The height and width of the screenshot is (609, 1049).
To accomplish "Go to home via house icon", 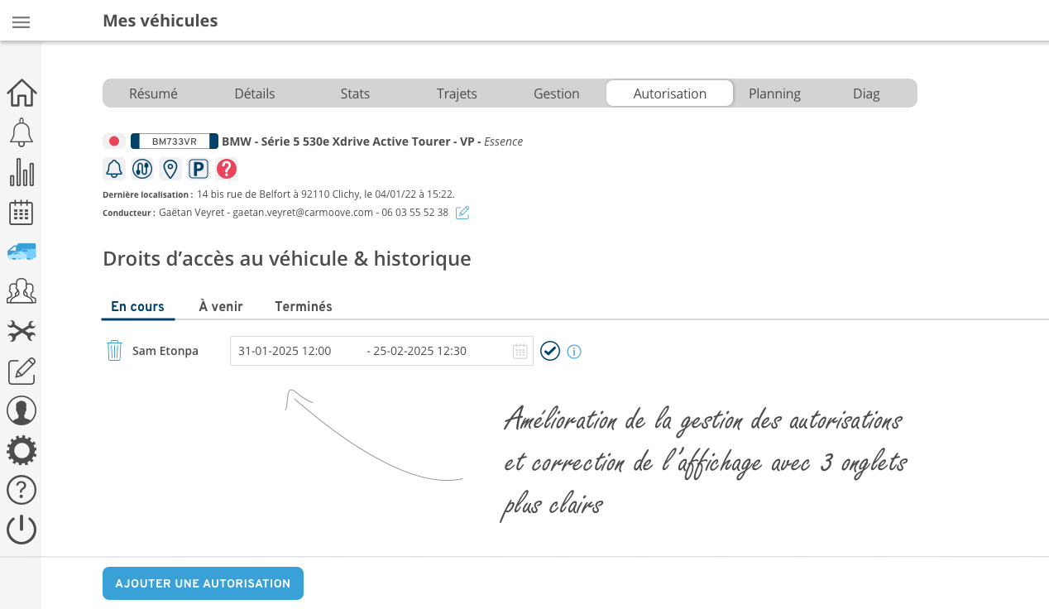I will (22, 93).
